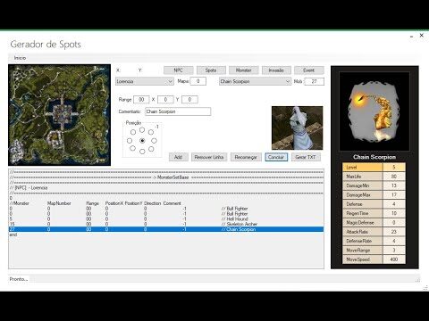Viewport: 429px width, 321px height.
Task: Click the DamageMax stat label
Action: coord(363,195)
